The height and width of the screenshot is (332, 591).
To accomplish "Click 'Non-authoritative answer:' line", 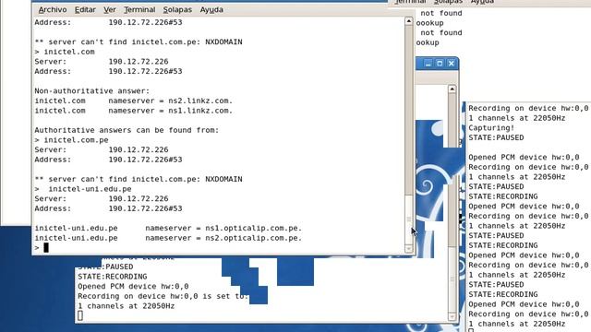I will click(92, 91).
